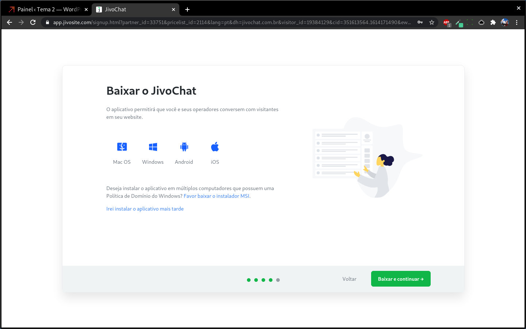Open the pentagon-shaped extension icon
526x329 pixels.
(x=481, y=22)
